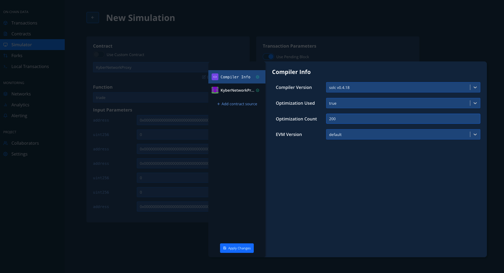Click Add contract source link
Screen dimensions: 504x273
(x=237, y=104)
